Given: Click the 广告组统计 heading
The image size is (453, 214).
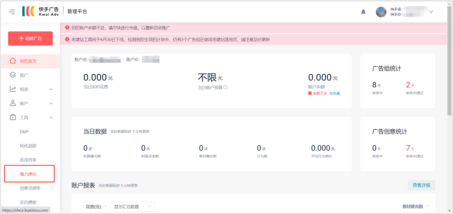Looking at the screenshot, I should click(x=387, y=69).
